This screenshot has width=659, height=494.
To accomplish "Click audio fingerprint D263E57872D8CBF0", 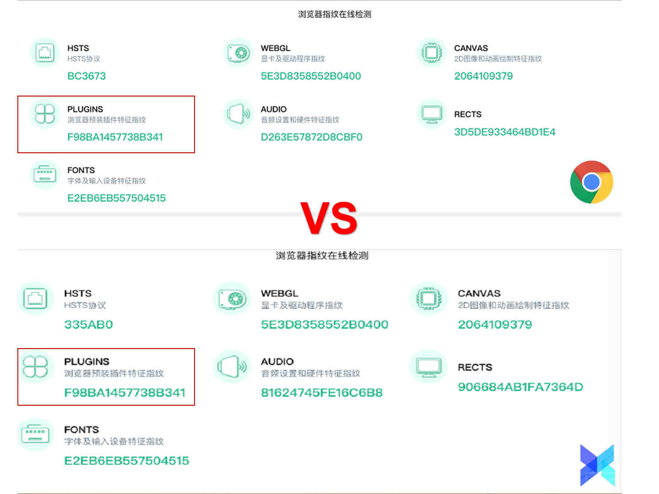I will 312,137.
